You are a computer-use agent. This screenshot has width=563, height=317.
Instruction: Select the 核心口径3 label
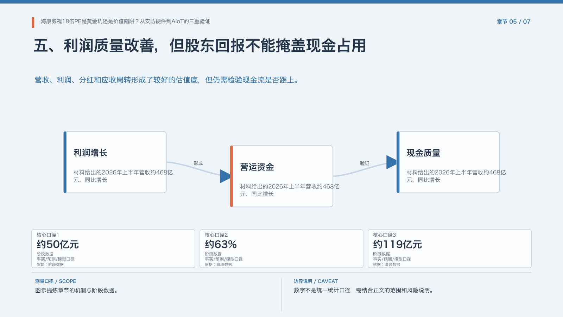pyautogui.click(x=384, y=235)
